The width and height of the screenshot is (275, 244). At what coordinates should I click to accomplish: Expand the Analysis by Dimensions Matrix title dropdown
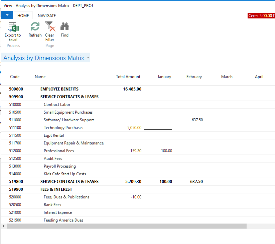point(88,58)
